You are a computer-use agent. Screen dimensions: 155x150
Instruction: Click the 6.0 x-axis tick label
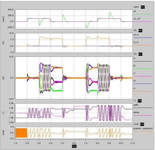click(74, 143)
